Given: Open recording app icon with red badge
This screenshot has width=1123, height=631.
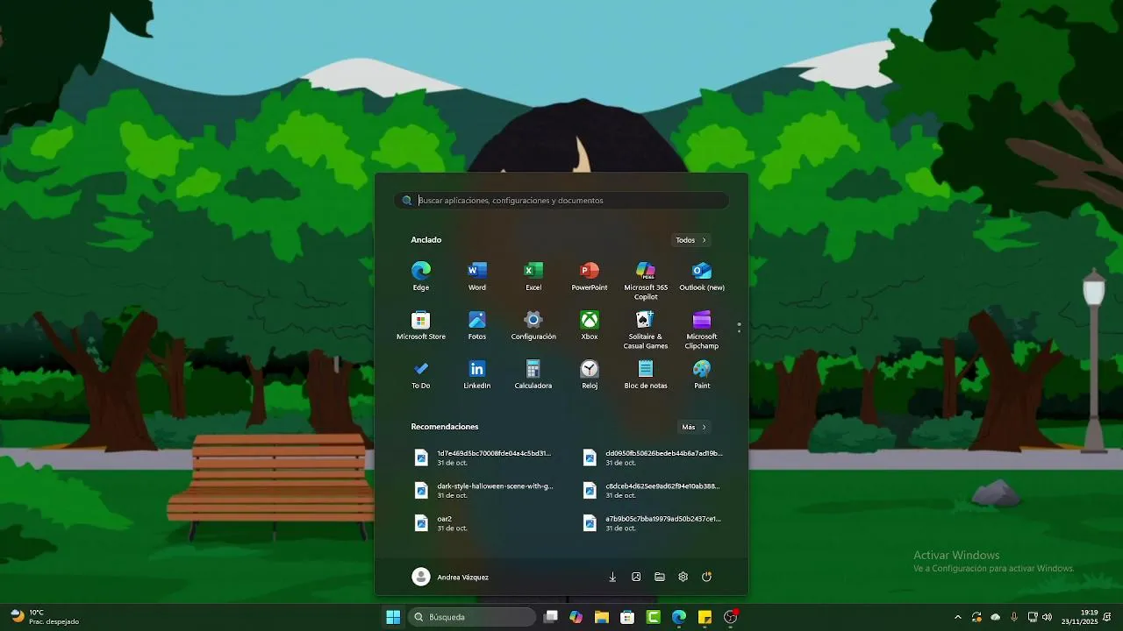Looking at the screenshot, I should [731, 617].
